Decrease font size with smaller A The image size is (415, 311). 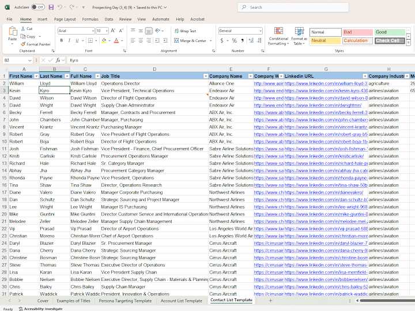121,31
